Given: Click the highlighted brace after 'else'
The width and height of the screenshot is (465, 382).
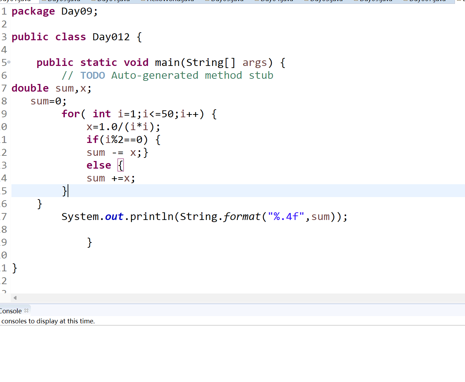Looking at the screenshot, I should [120, 165].
